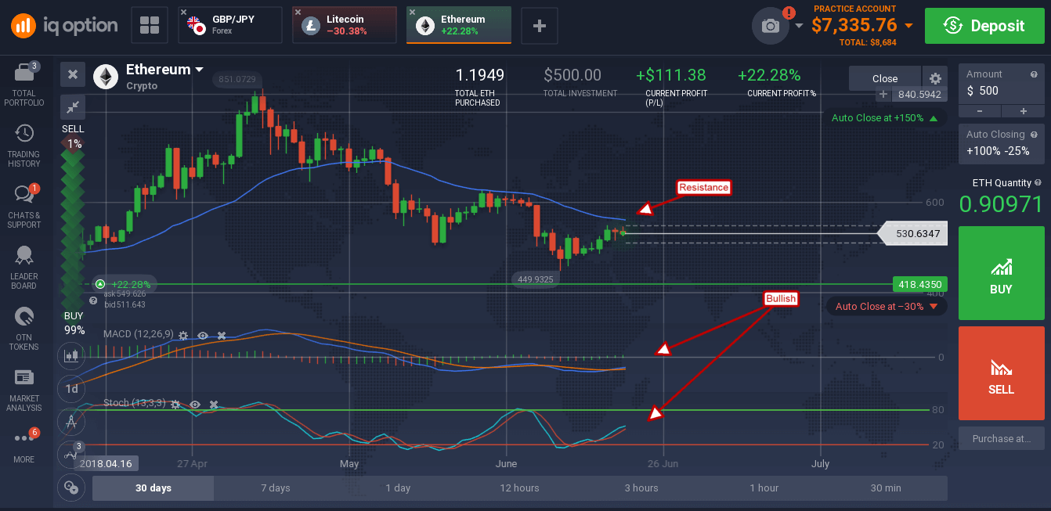This screenshot has height=511, width=1051.
Task: Close the open Ethereum position
Action: coord(885,78)
